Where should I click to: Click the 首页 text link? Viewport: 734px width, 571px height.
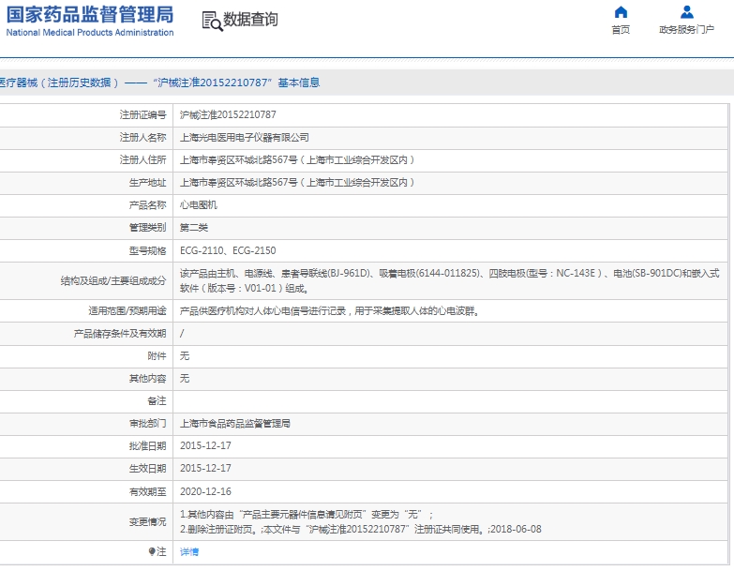(x=621, y=30)
